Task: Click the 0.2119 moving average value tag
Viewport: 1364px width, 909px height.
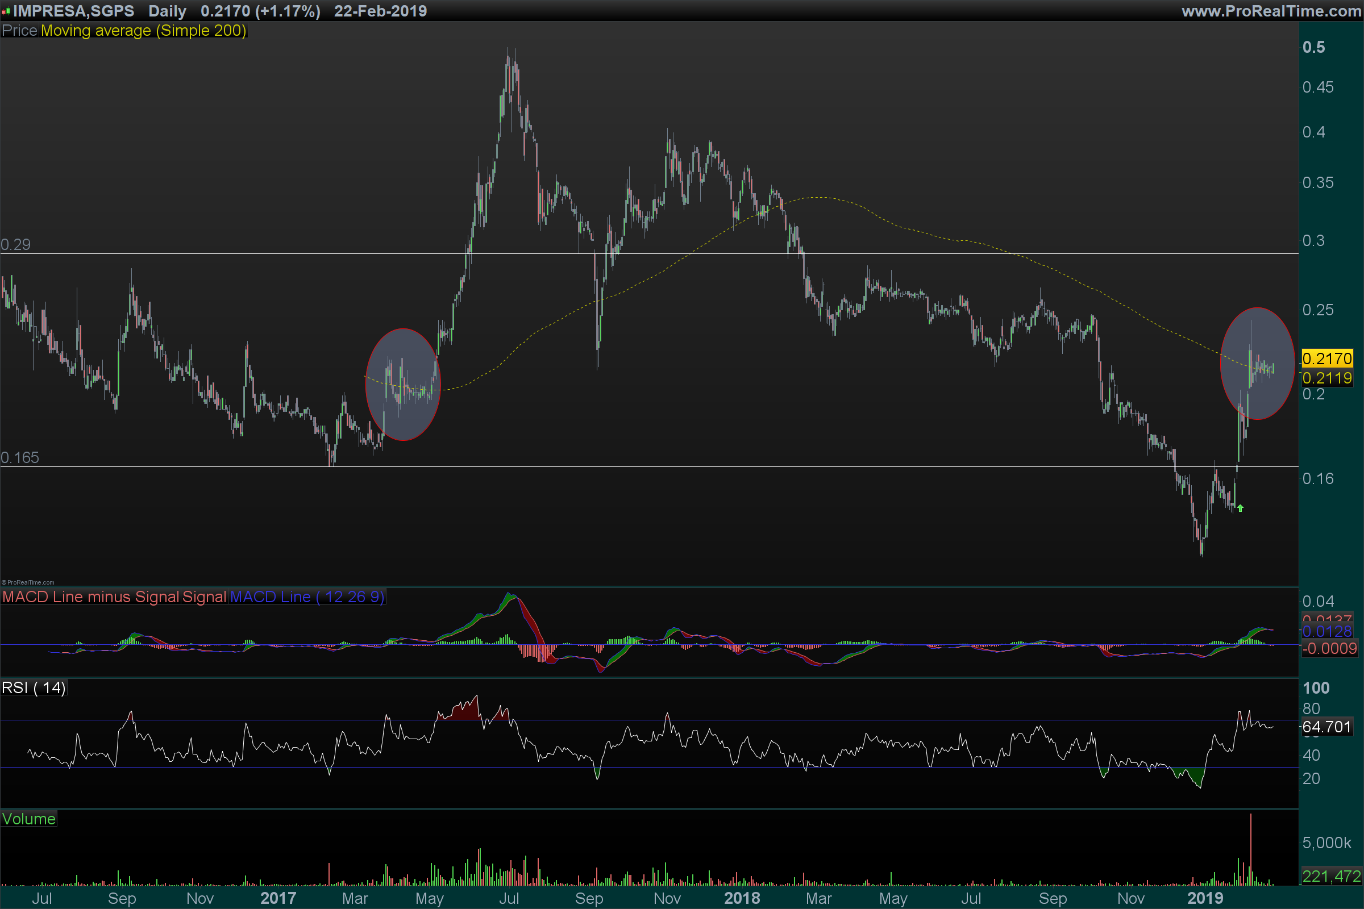Action: tap(1327, 378)
